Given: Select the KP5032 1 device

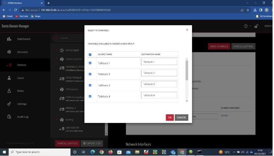Looking at the screenshot, I should (72, 110).
